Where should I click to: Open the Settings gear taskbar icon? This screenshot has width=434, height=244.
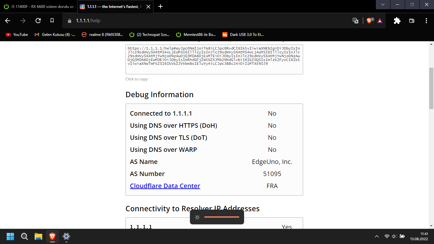[x=66, y=236]
